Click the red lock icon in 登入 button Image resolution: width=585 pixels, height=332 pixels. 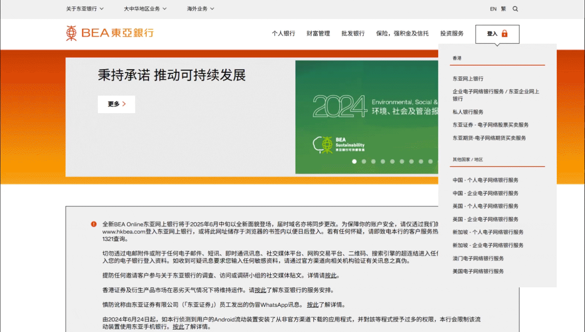pyautogui.click(x=505, y=33)
